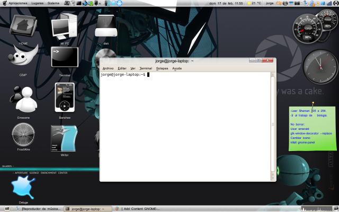Click the user presence icon in system tray
339x212 pixels.
click(312, 3)
